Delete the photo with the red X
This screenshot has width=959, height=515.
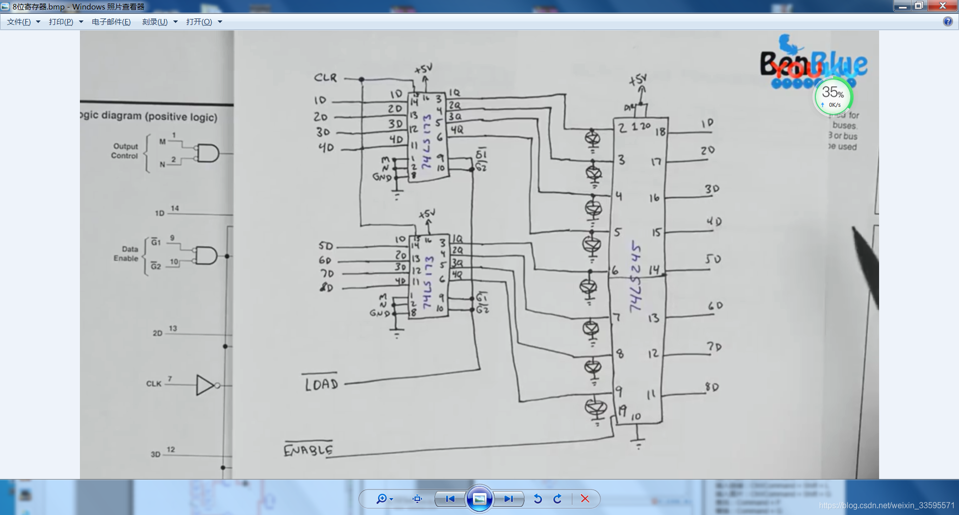(x=585, y=499)
